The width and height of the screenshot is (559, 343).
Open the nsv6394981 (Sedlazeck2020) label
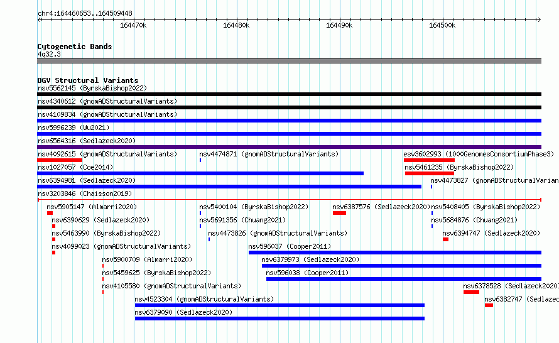pyautogui.click(x=87, y=180)
